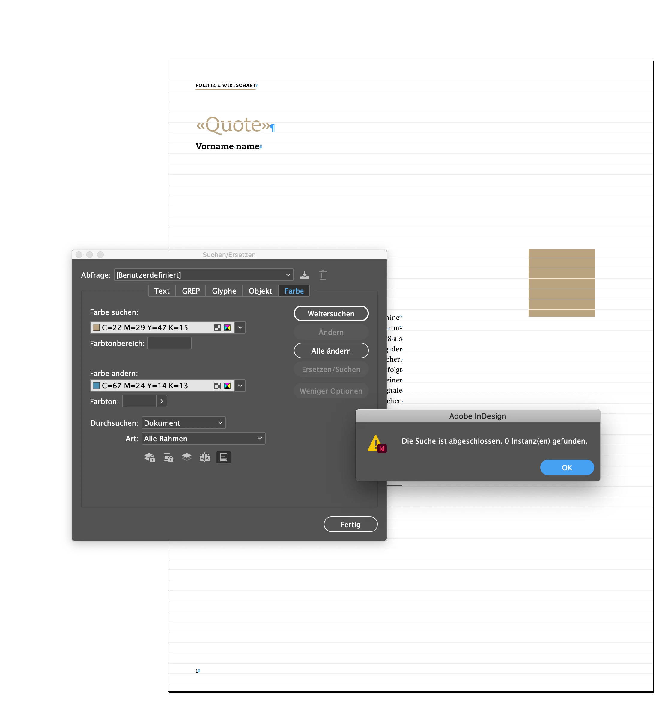Click the Farbtonbereich input field
Screen dimensions: 668x710
pos(169,343)
